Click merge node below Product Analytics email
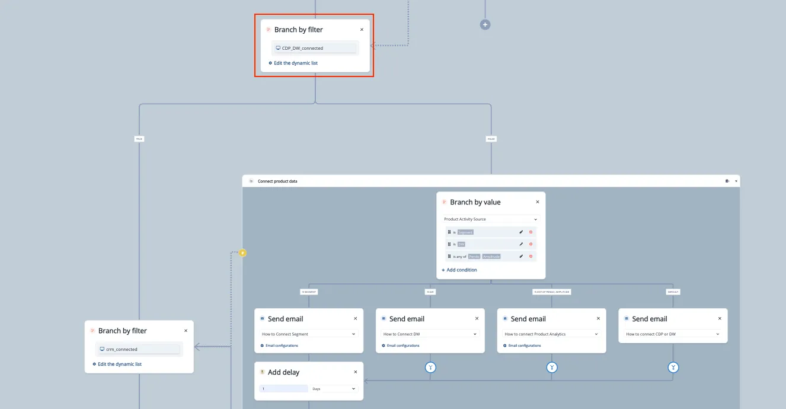Screen dimensions: 786x409 pos(552,368)
